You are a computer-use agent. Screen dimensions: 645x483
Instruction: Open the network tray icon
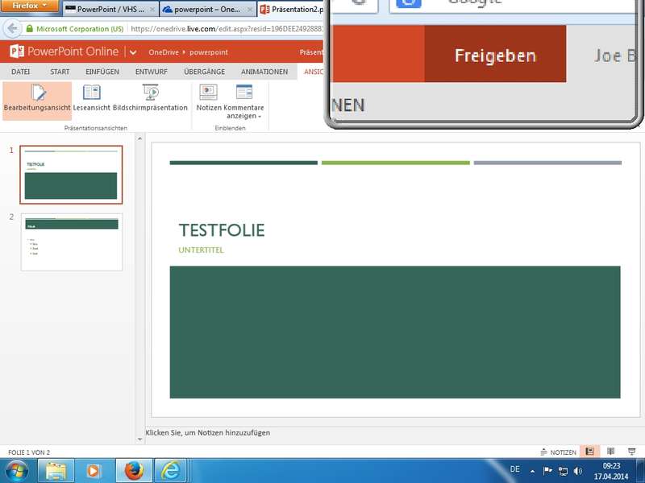(x=563, y=471)
